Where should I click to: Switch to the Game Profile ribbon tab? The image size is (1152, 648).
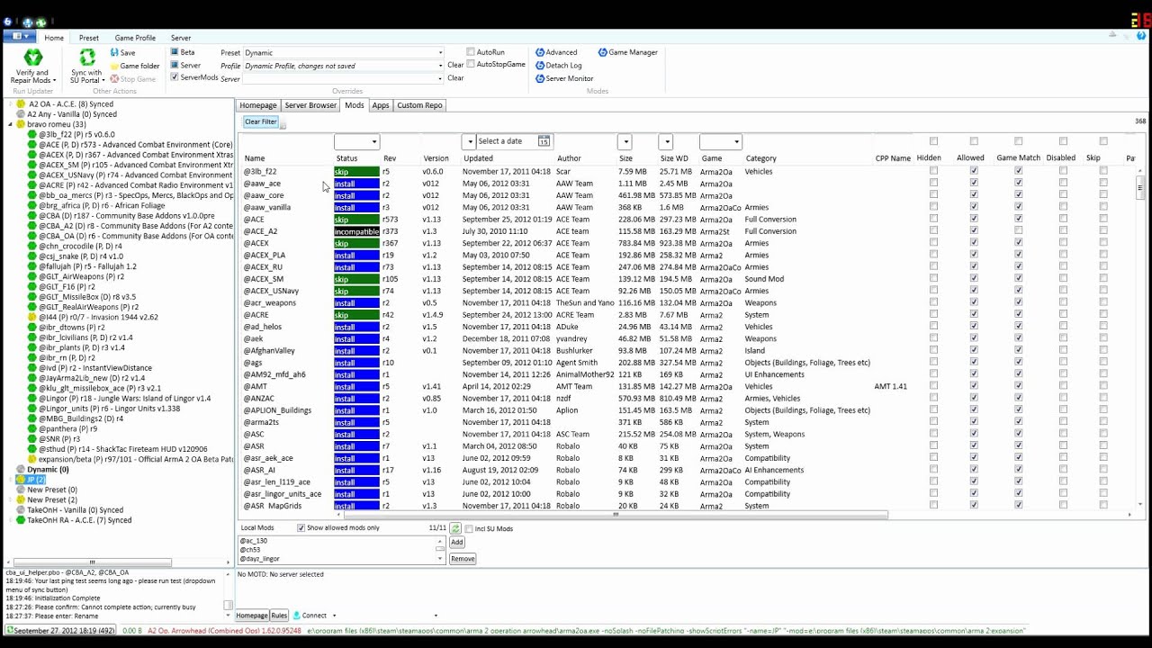(135, 38)
